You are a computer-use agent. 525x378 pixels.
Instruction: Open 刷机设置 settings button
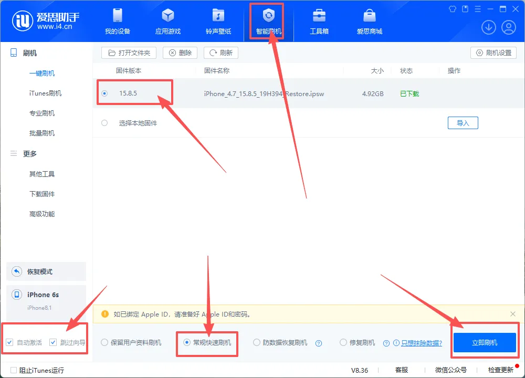tap(493, 53)
